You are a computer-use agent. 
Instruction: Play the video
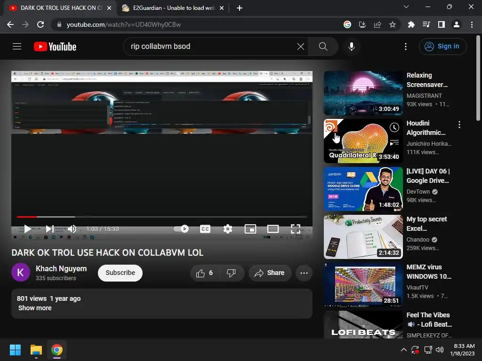point(27,229)
